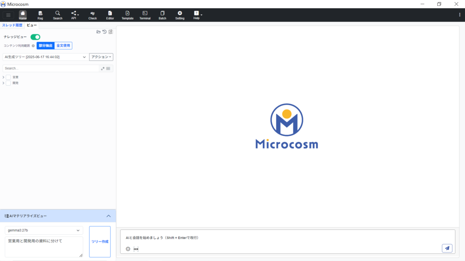The width and height of the screenshot is (465, 261).
Task: Click the regex icon in tree search
Action: point(103,68)
